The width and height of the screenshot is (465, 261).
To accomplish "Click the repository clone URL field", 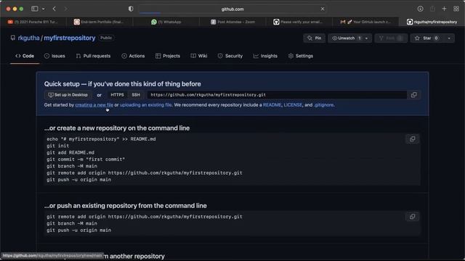I will point(277,95).
